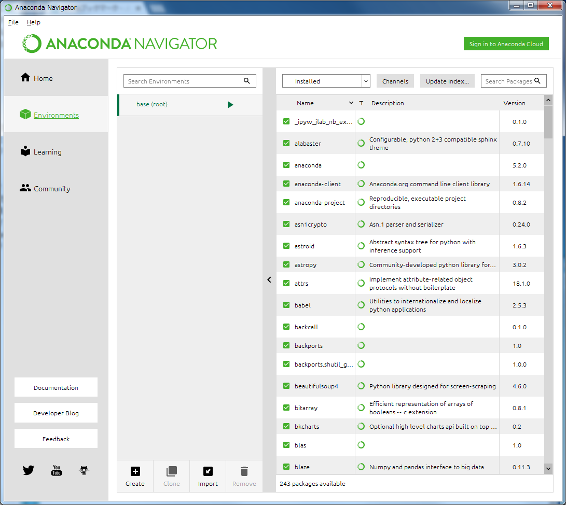Open the Learning section
Image resolution: width=566 pixels, height=505 pixels.
point(56,152)
